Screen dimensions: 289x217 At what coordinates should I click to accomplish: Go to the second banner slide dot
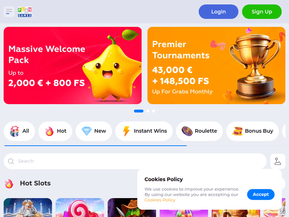[x=148, y=111]
